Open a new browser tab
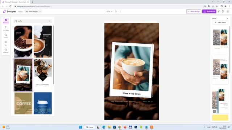The width and height of the screenshot is (232, 130). coord(33,2)
